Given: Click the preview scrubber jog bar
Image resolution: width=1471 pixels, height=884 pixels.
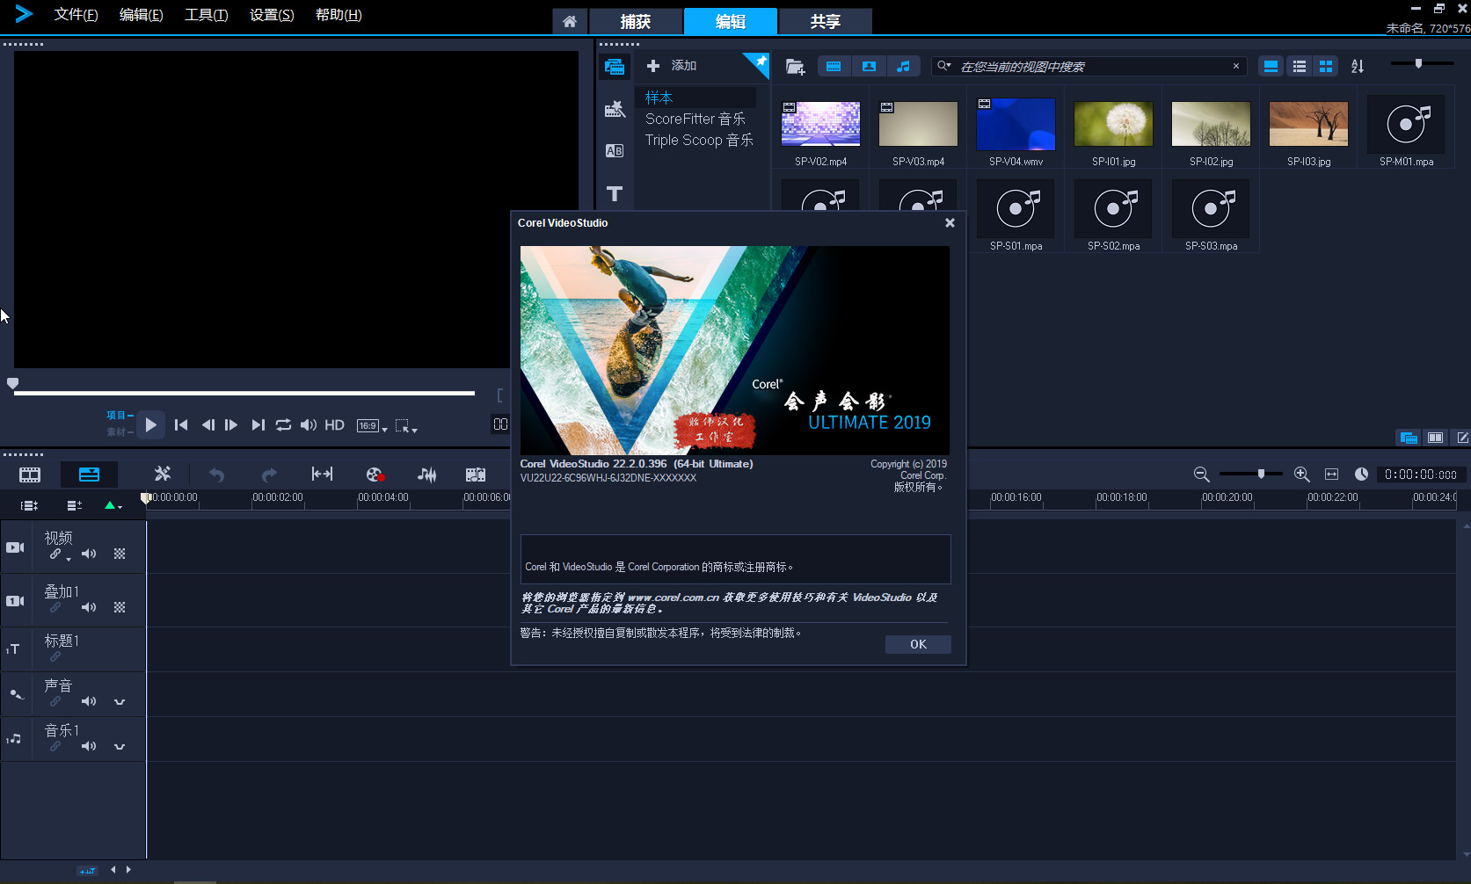Looking at the screenshot, I should (x=244, y=393).
